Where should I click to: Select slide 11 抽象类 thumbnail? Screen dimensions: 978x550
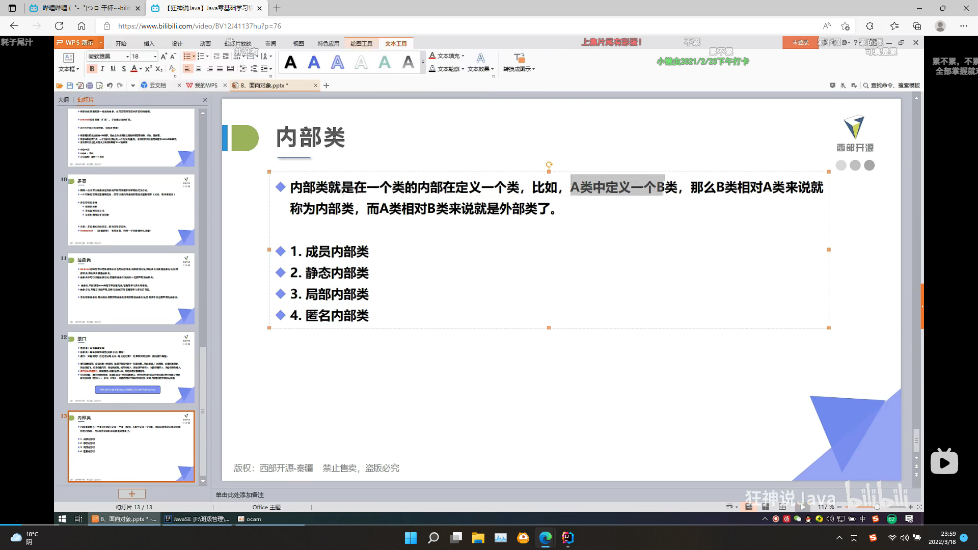[x=131, y=289]
